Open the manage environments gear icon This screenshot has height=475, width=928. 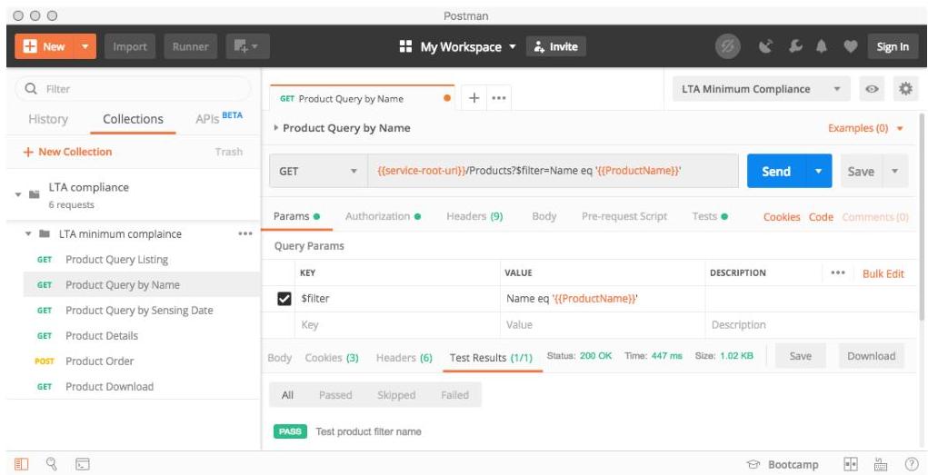[x=905, y=89]
